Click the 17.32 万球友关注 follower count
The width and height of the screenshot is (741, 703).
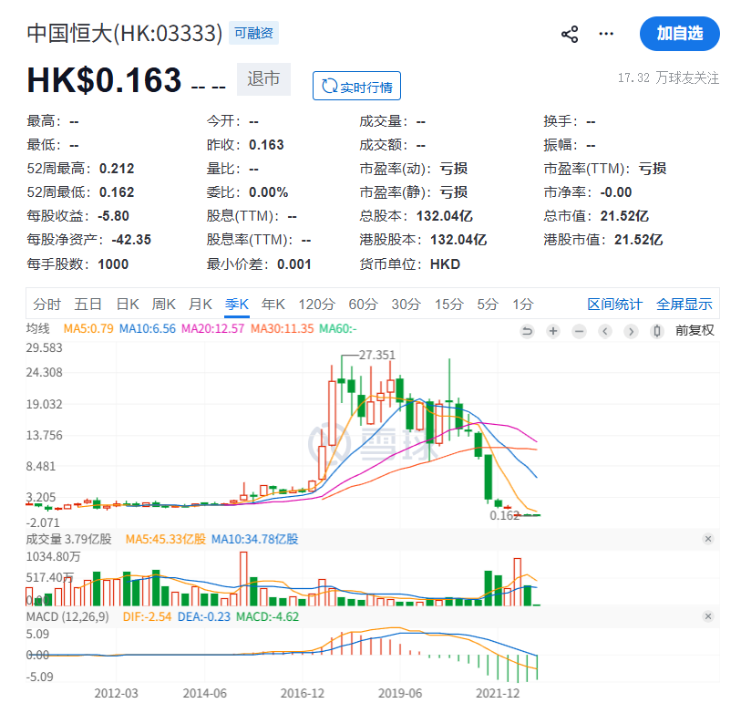(668, 78)
